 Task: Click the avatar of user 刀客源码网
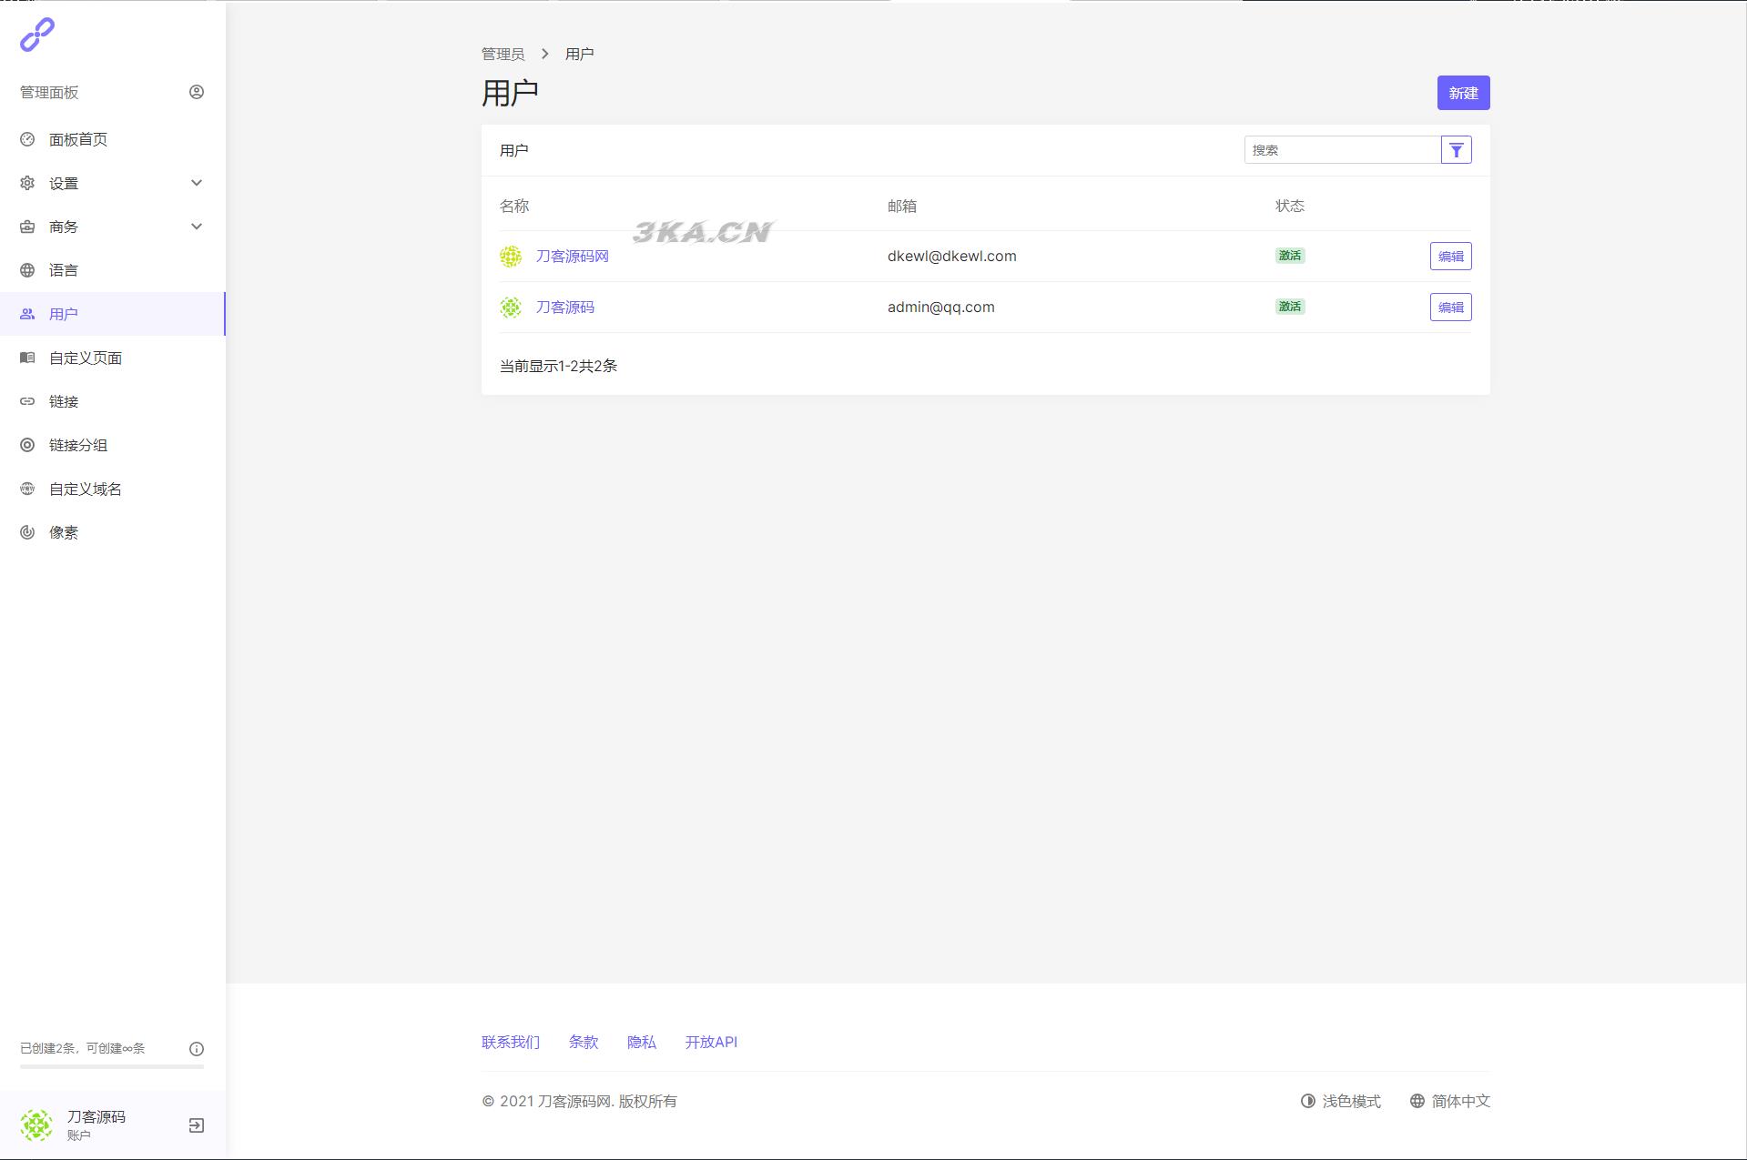tap(511, 257)
